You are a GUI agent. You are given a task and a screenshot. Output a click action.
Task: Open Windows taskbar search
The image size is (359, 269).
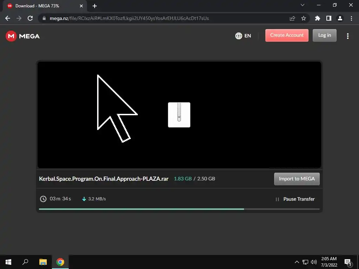tap(25, 262)
